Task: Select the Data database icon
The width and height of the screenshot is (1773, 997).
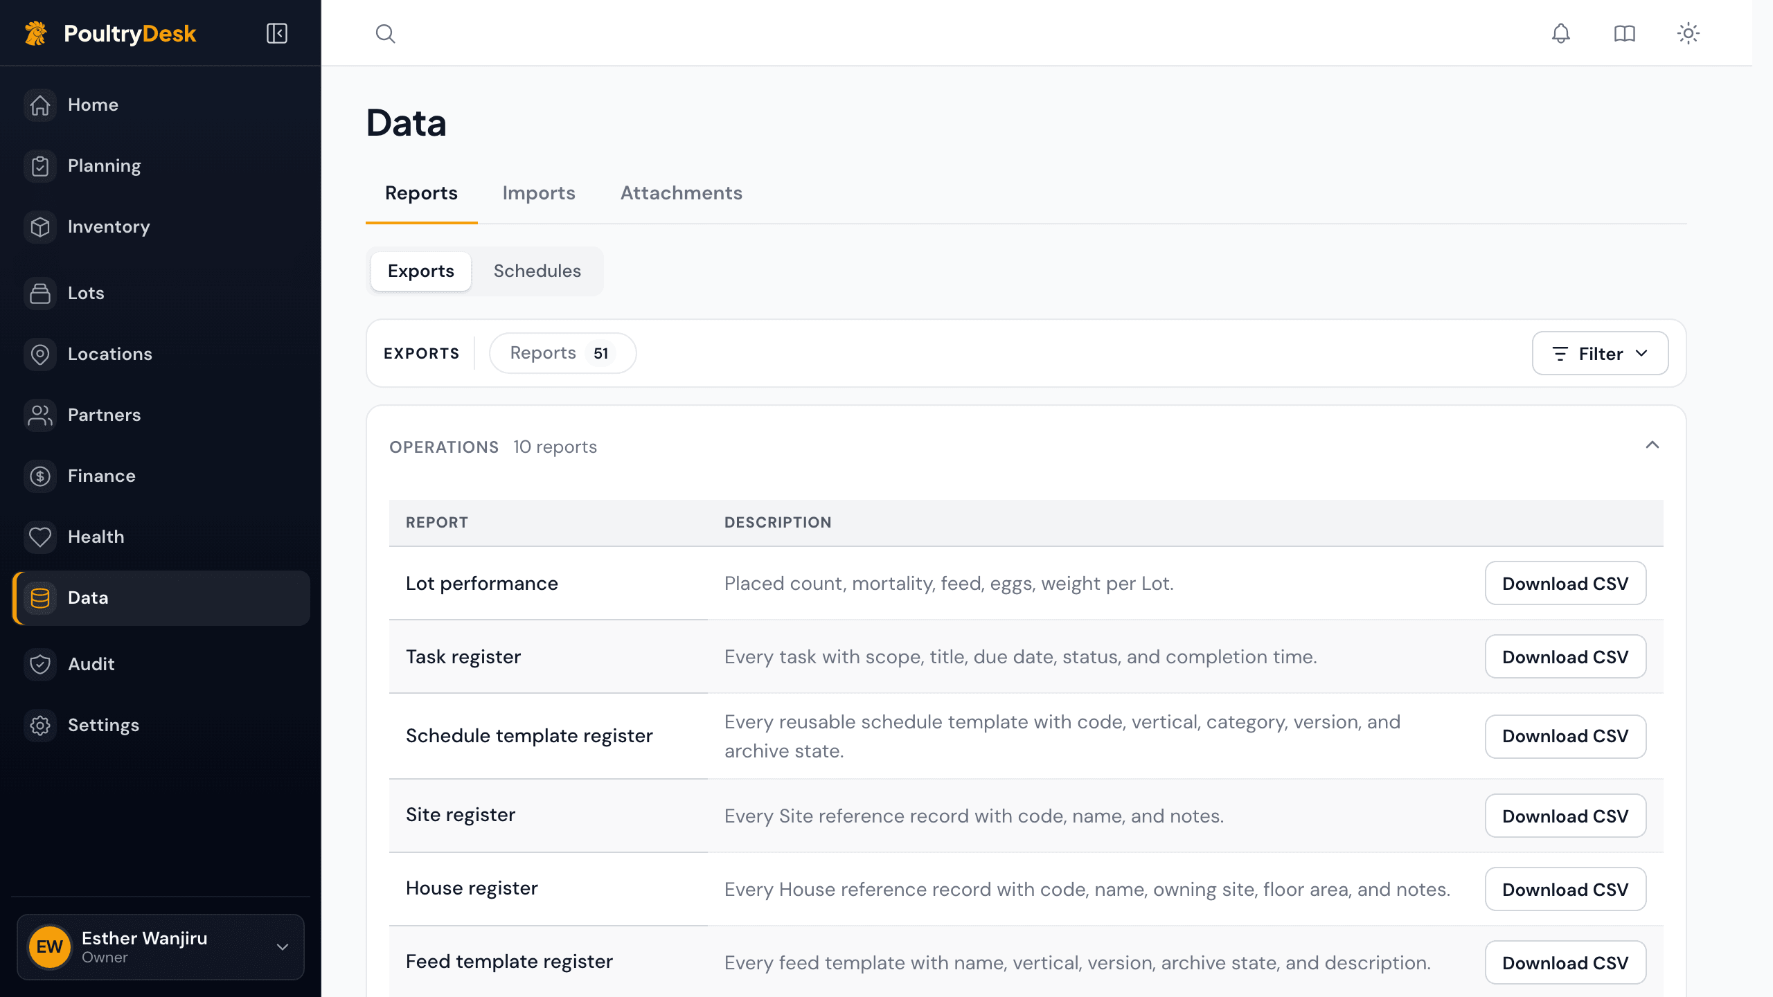Action: click(40, 598)
